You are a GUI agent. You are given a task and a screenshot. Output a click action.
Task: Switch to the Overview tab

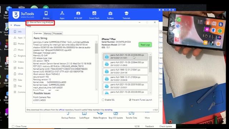pyautogui.click(x=38, y=33)
